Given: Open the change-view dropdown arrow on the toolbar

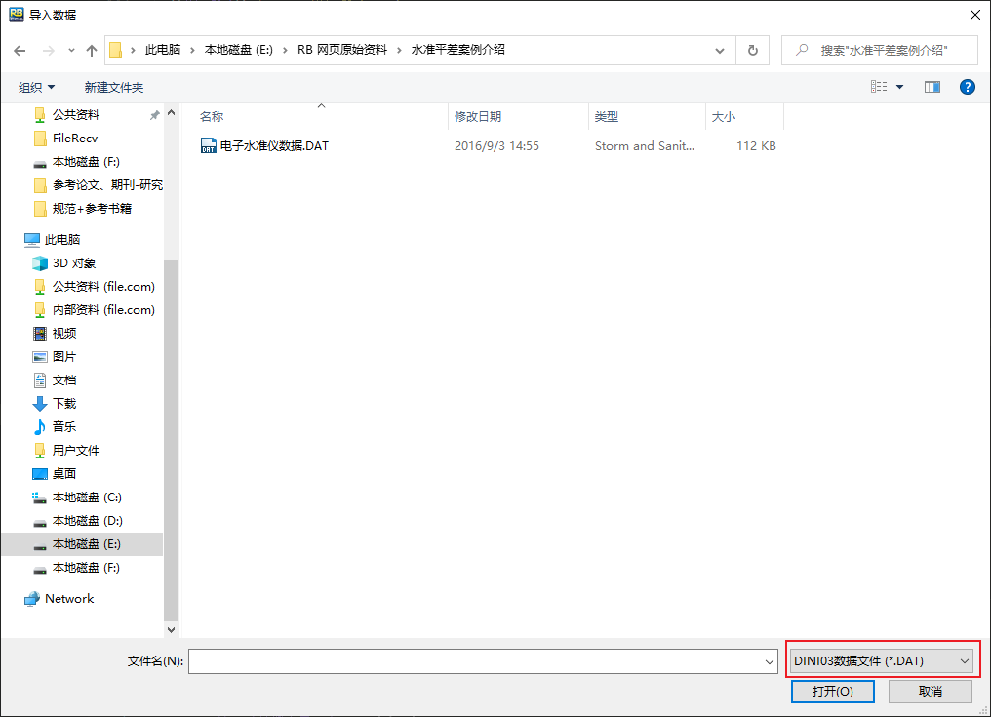Looking at the screenshot, I should pos(898,86).
